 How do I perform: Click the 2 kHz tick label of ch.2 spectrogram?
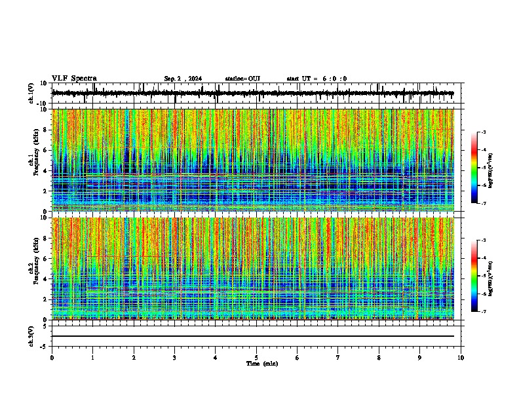[46, 299]
